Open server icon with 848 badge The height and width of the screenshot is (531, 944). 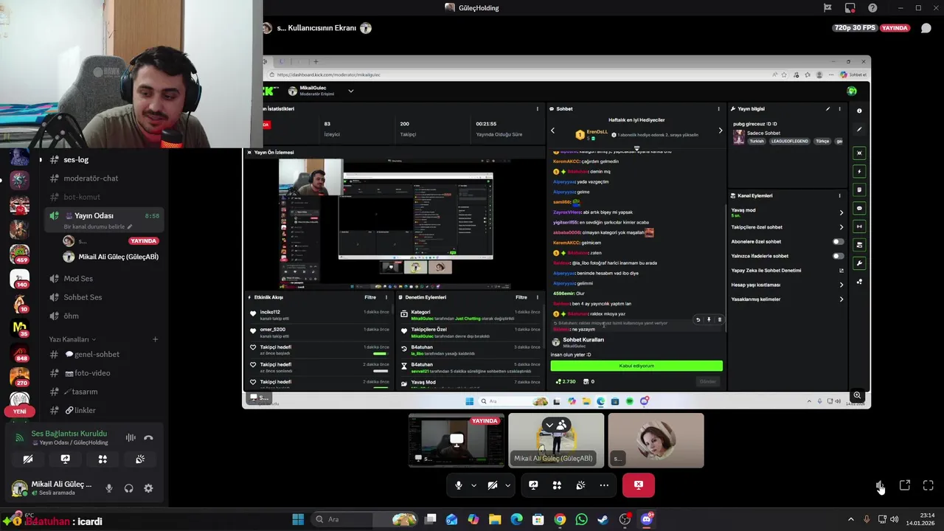(20, 353)
